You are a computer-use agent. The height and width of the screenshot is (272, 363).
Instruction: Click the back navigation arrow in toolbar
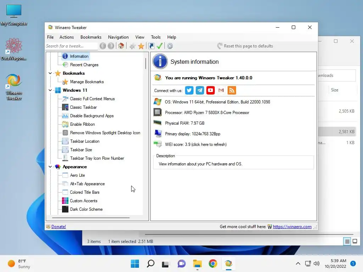click(103, 46)
